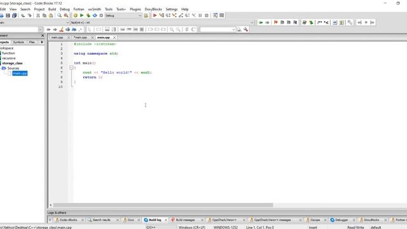
Task: Select main.cpp file in project tree
Action: pyautogui.click(x=20, y=73)
